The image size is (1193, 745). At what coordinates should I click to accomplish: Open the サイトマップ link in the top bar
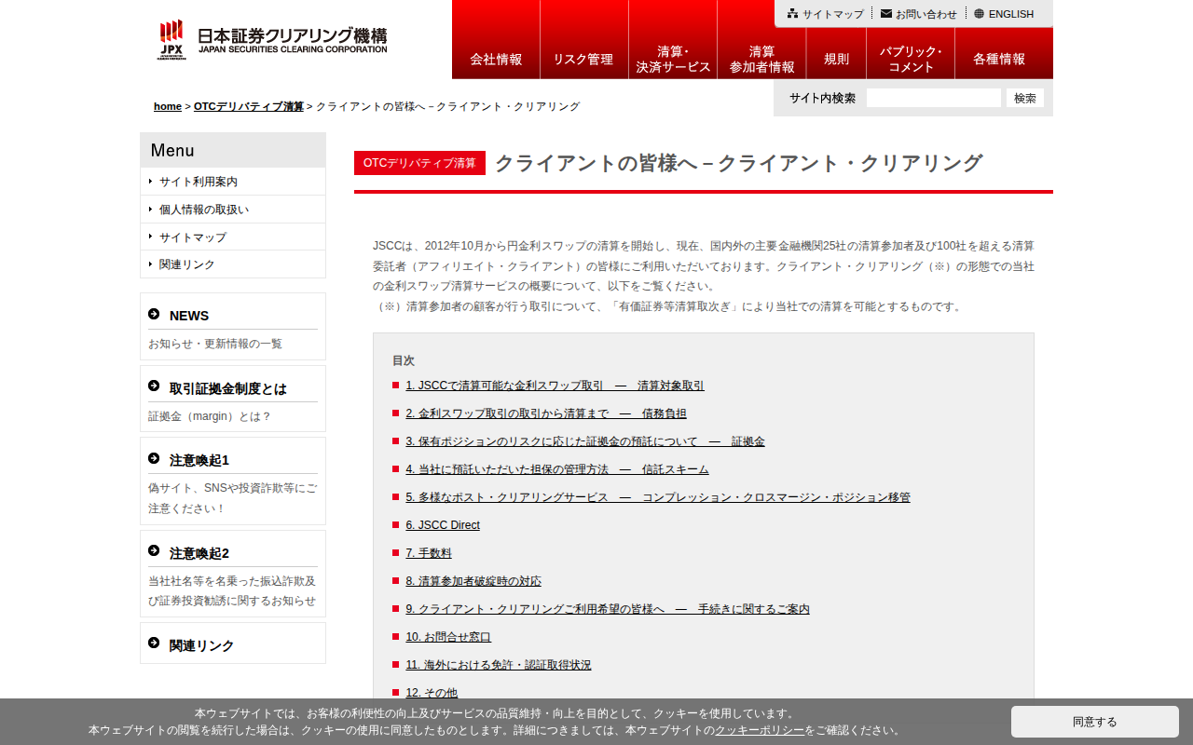point(833,14)
